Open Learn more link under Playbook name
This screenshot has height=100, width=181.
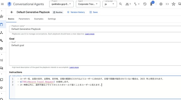pos(90,34)
